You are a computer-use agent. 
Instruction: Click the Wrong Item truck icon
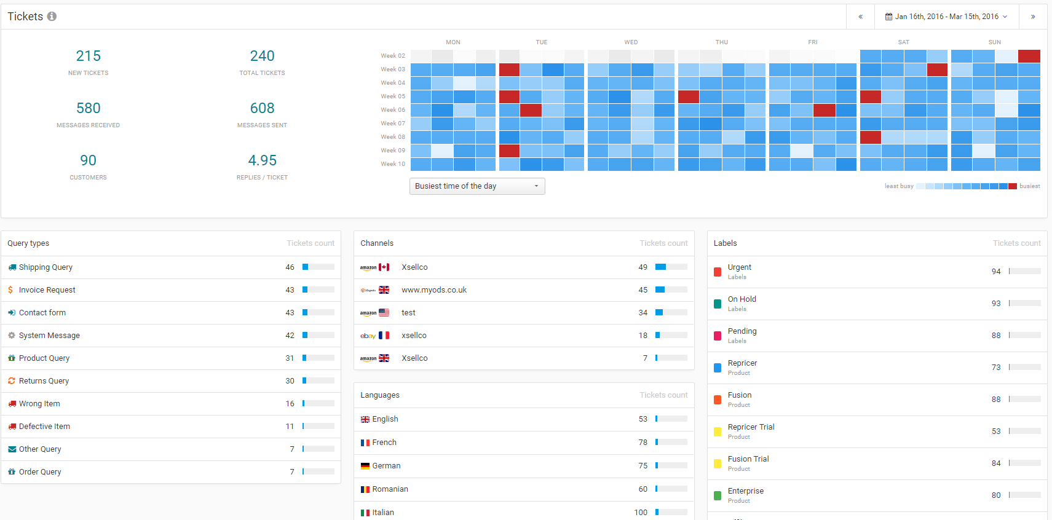point(12,404)
